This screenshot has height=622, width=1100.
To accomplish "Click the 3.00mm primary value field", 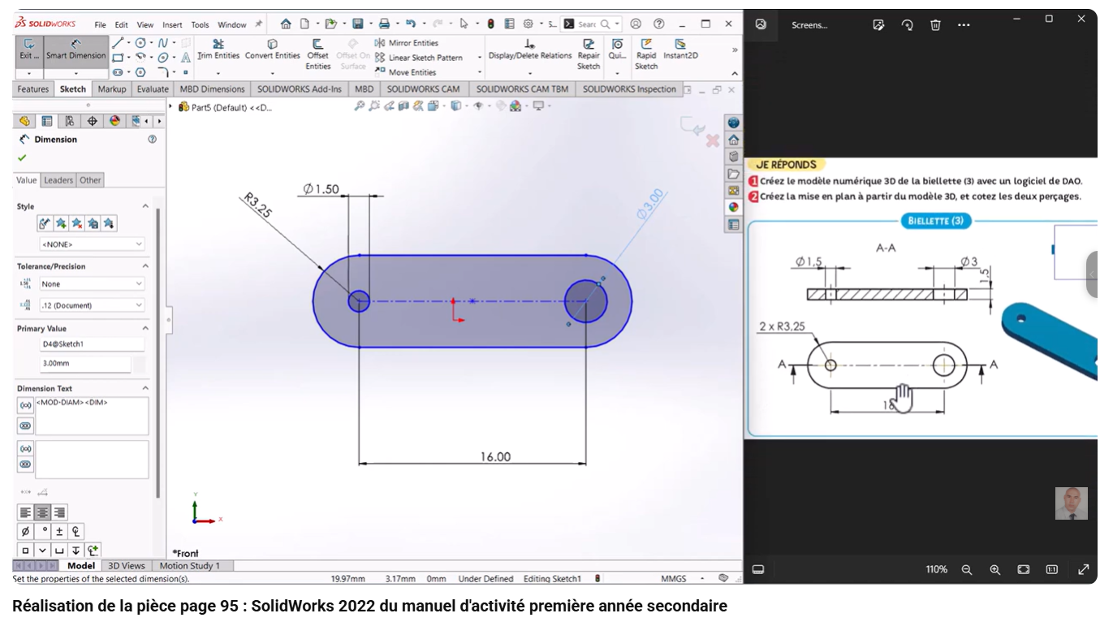I will (85, 364).
